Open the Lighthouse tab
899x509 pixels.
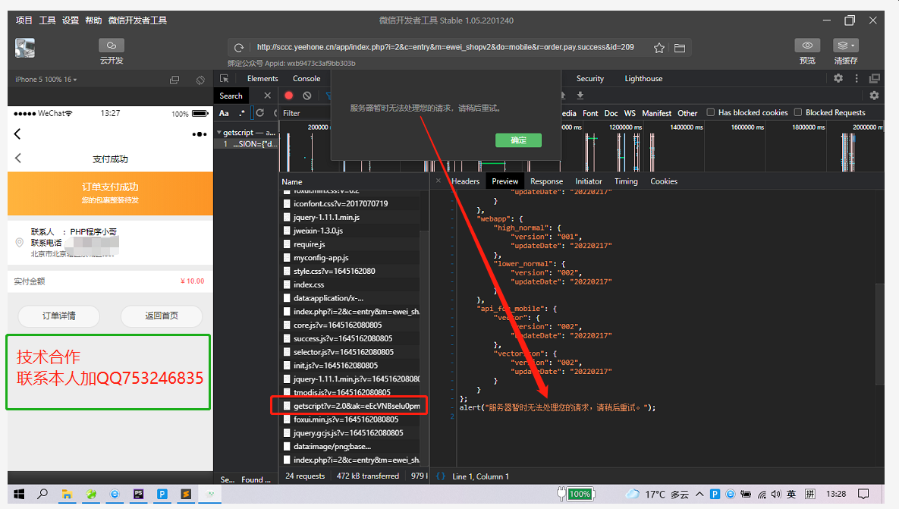(x=643, y=79)
